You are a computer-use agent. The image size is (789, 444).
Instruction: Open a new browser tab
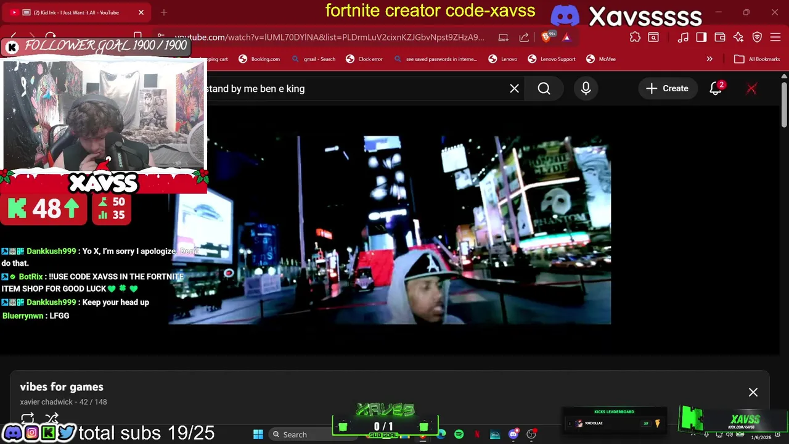(164, 12)
